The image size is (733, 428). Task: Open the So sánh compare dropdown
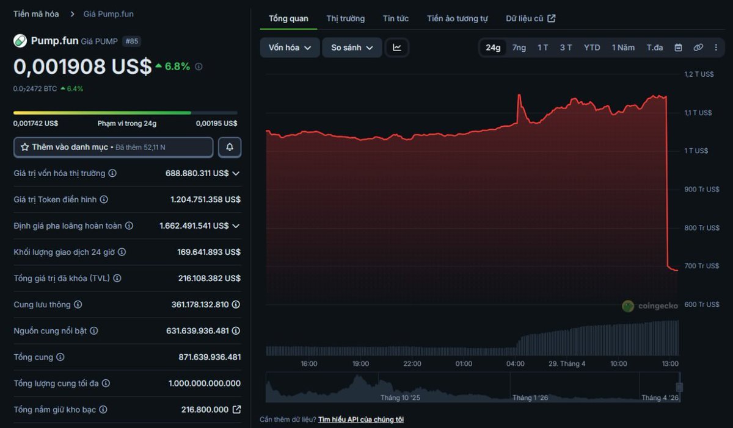tap(352, 48)
